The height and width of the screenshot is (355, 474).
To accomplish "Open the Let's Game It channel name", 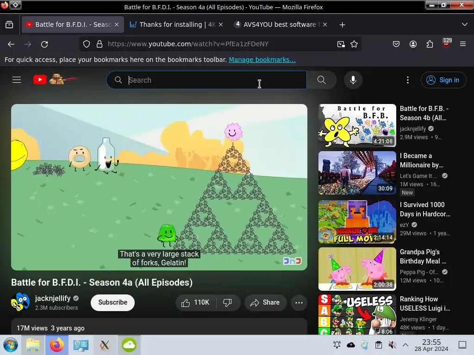I will tap(418, 176).
